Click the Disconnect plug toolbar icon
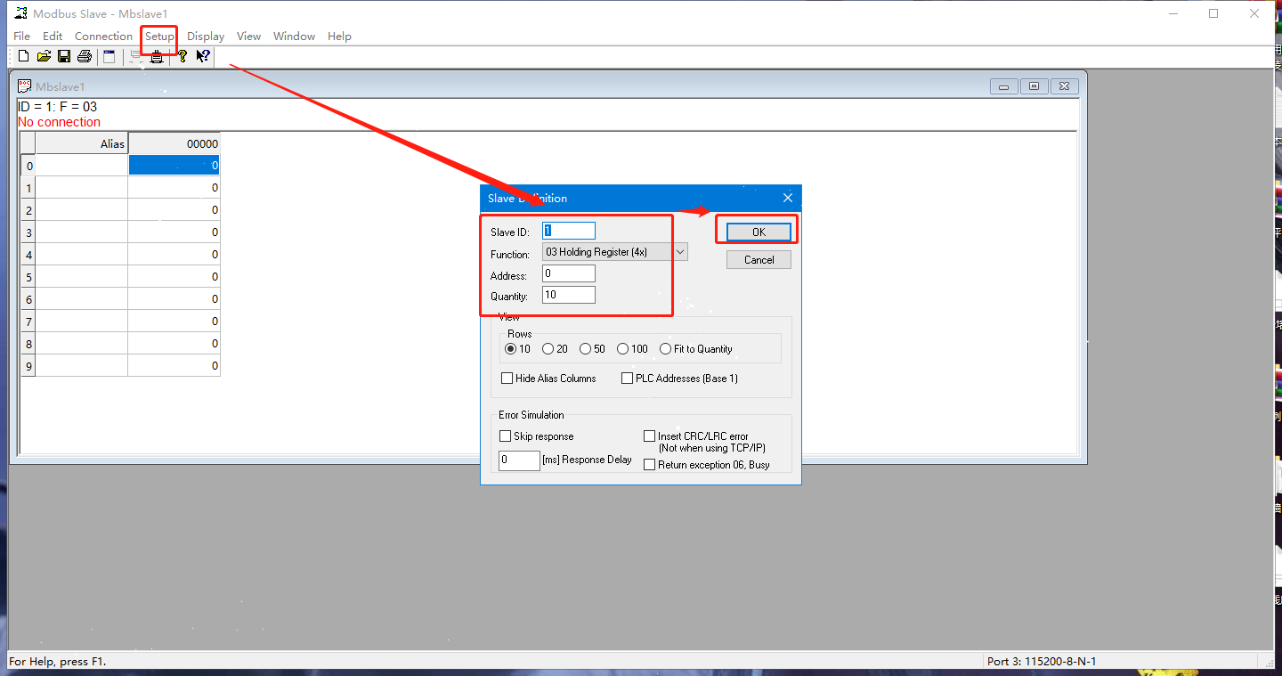 coord(157,57)
